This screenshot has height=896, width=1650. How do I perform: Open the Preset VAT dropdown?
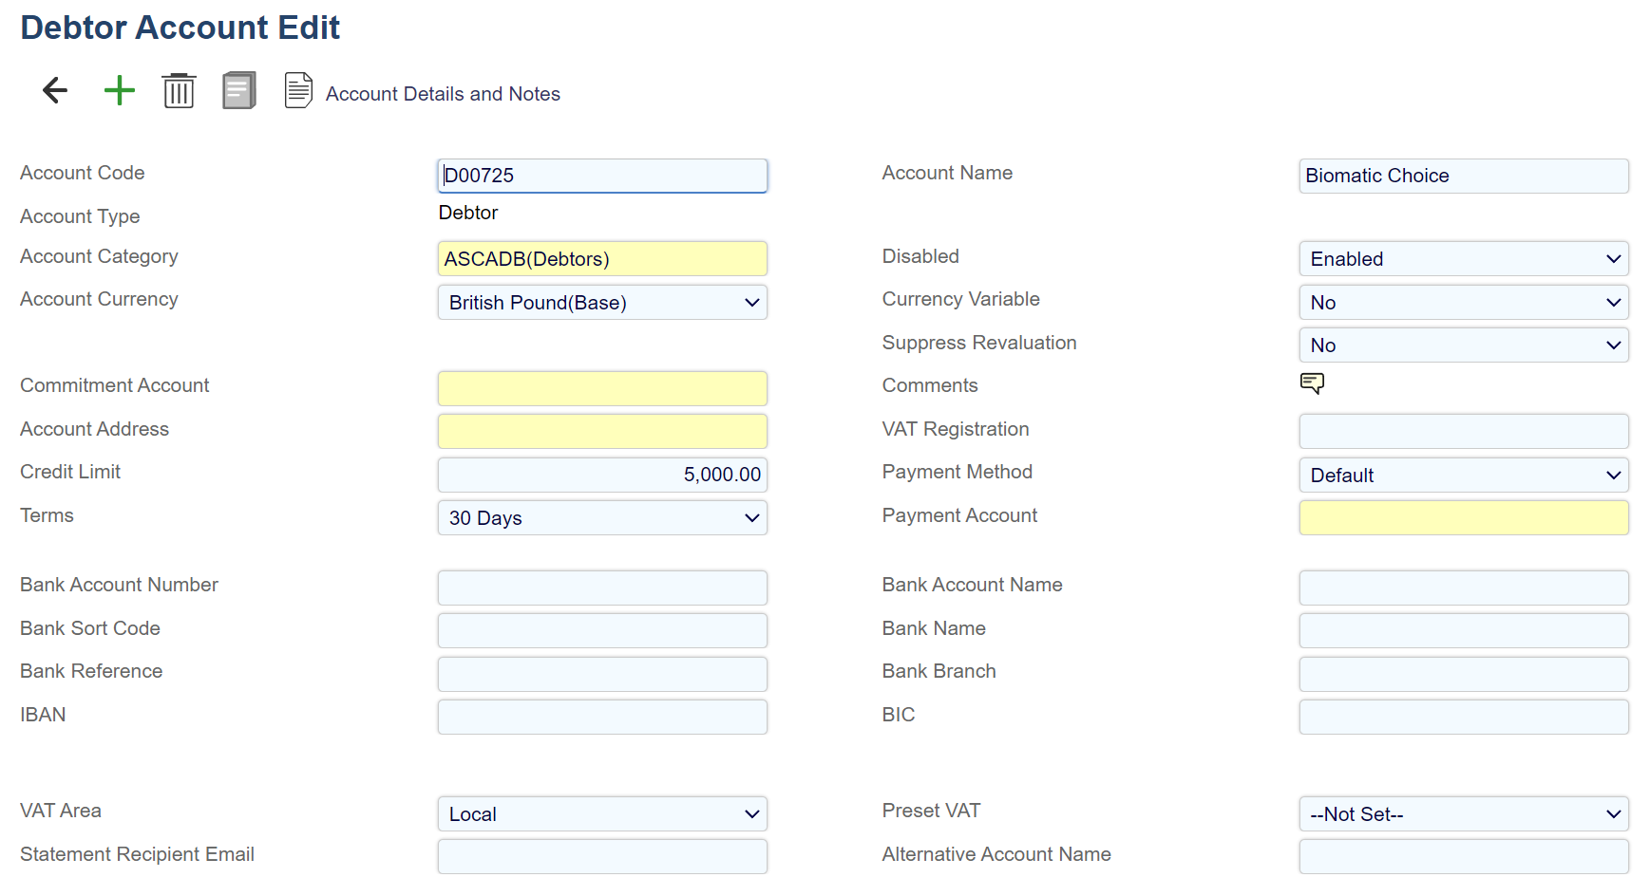point(1463,814)
